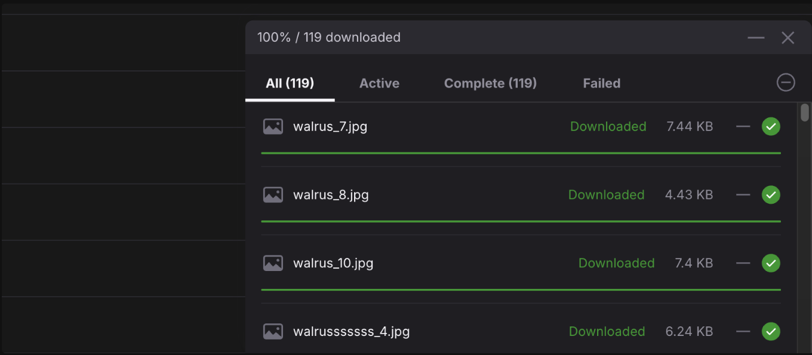
Task: Open the Active downloads tab
Action: click(379, 83)
